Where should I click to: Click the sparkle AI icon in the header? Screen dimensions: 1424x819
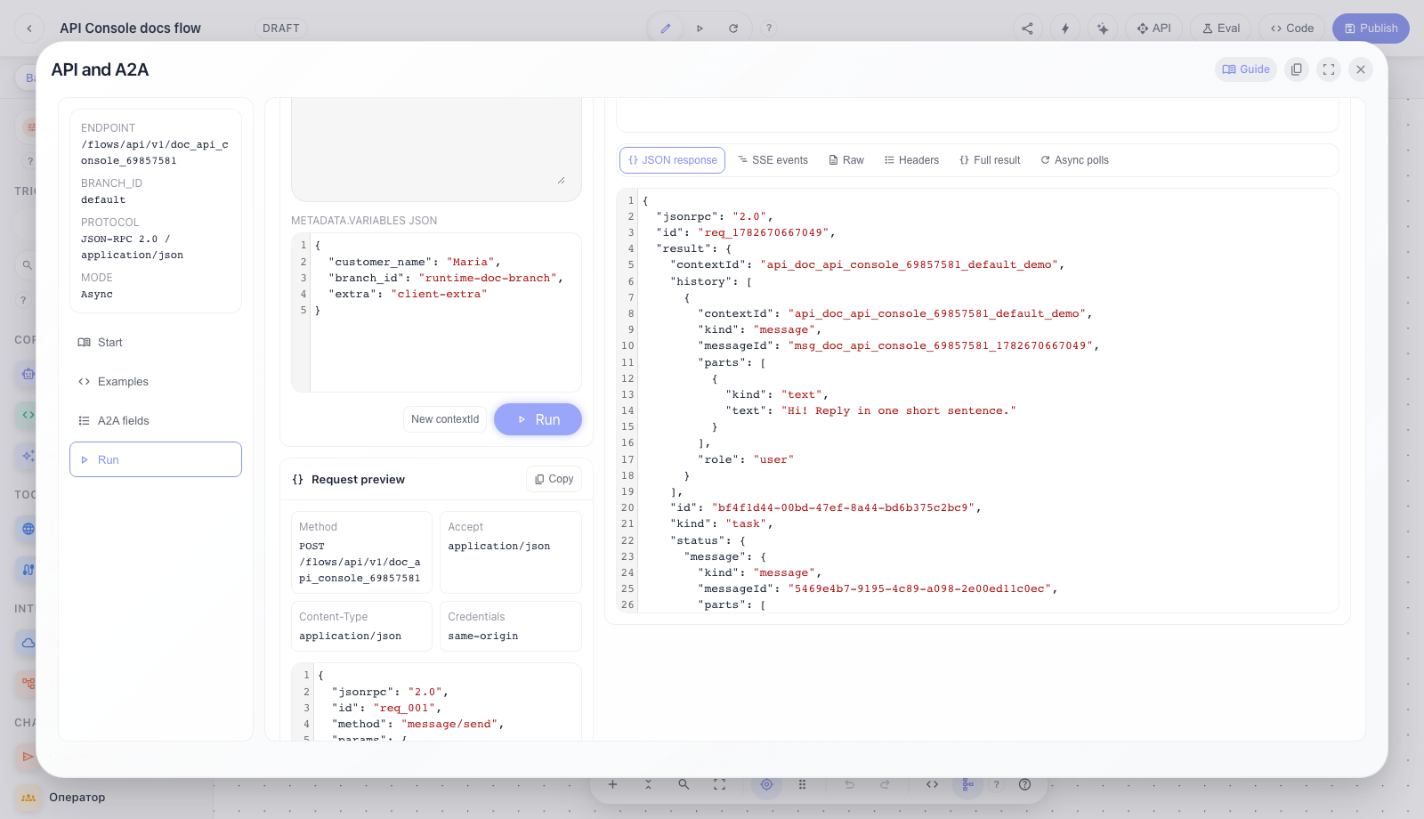point(1103,28)
